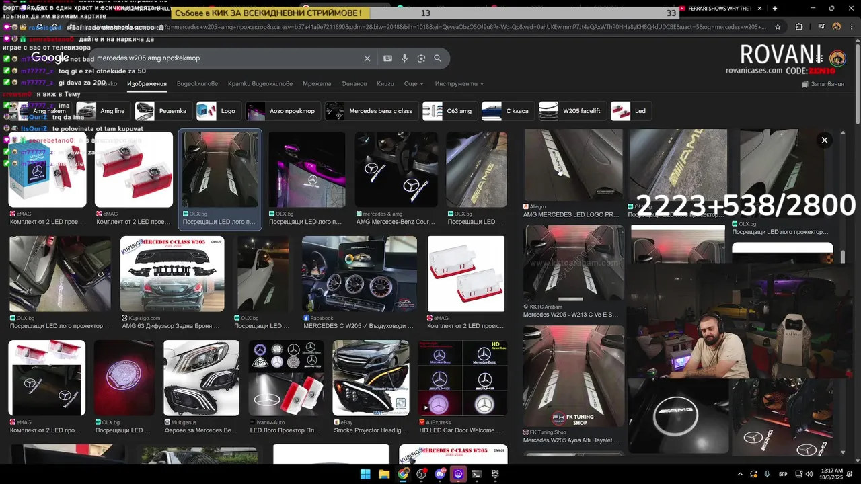Search by image with Google Lens
Viewport: 861px width, 484px height.
[x=421, y=58]
